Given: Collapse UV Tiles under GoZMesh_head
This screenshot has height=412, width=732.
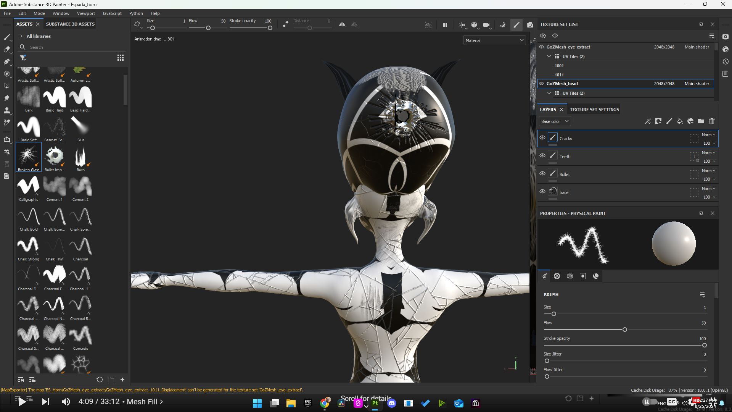Looking at the screenshot, I should pyautogui.click(x=549, y=93).
